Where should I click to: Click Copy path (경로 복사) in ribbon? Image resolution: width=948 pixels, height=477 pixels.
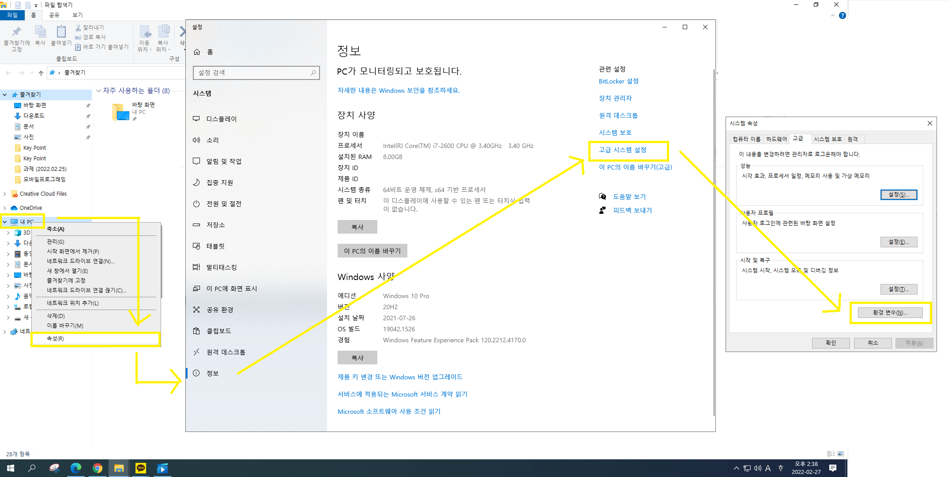tap(90, 37)
